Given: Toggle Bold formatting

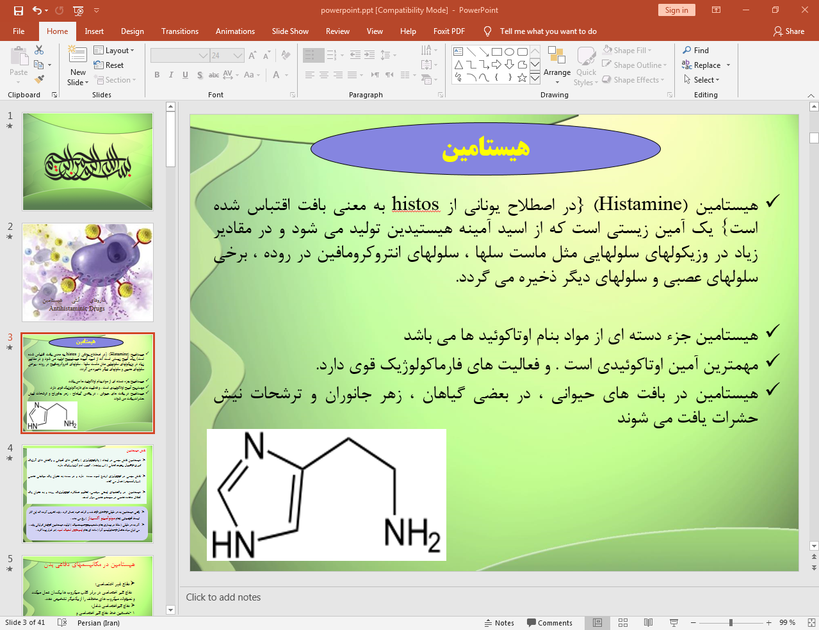Looking at the screenshot, I should tap(157, 75).
